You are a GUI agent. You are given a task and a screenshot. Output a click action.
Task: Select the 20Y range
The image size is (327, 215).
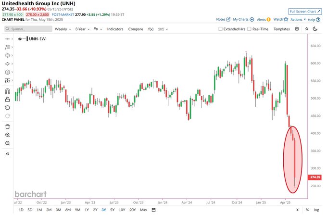pyautogui.click(x=132, y=210)
